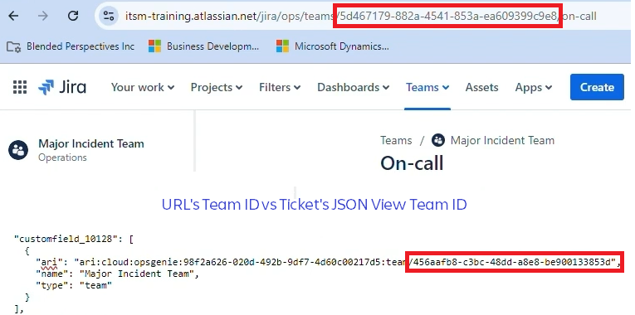Open the Dashboards dropdown menu
Image resolution: width=635 pixels, height=315 pixels.
(353, 87)
